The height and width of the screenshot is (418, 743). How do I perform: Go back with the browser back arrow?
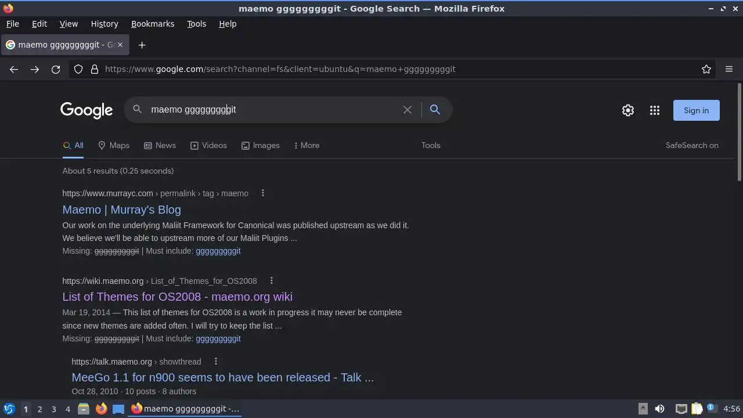point(14,69)
